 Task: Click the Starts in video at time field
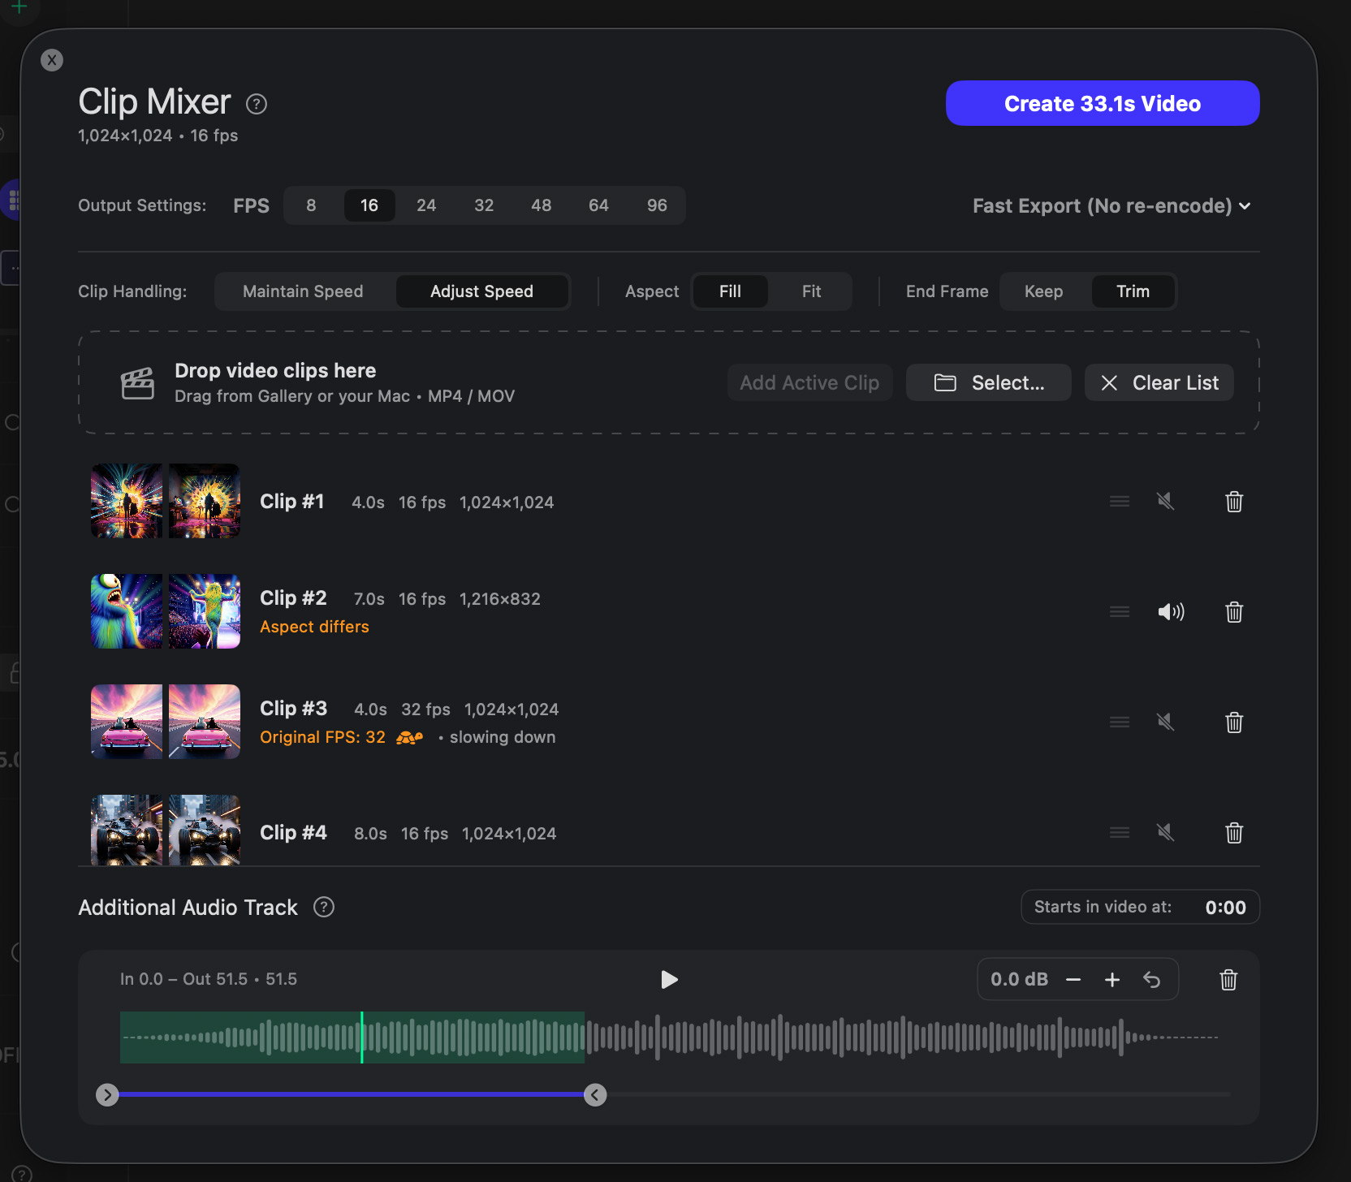1224,908
